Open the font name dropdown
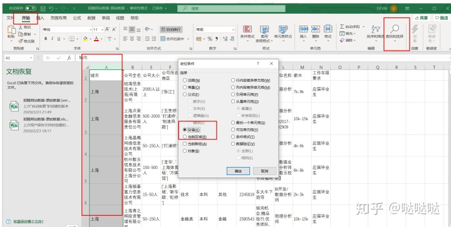The height and width of the screenshot is (227, 451). point(91,29)
